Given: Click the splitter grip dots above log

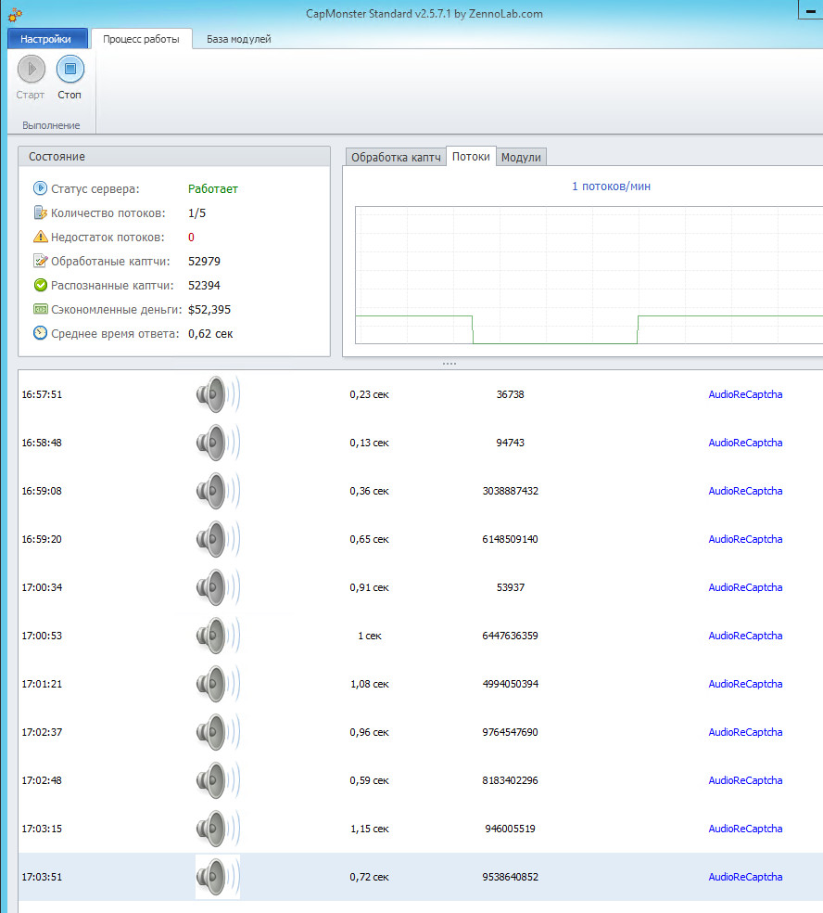Looking at the screenshot, I should [449, 364].
